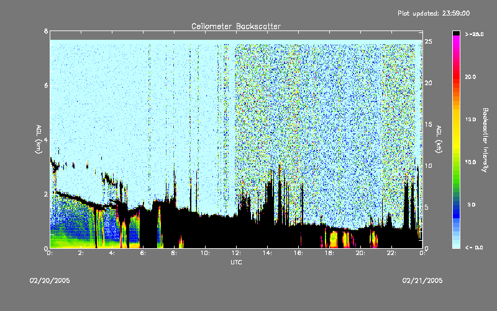The height and width of the screenshot is (311, 497).
Task: Select the "15.0" colorbar tick label
Action: (470, 119)
